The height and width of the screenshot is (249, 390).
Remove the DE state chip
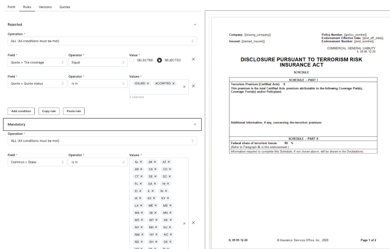[155, 176]
